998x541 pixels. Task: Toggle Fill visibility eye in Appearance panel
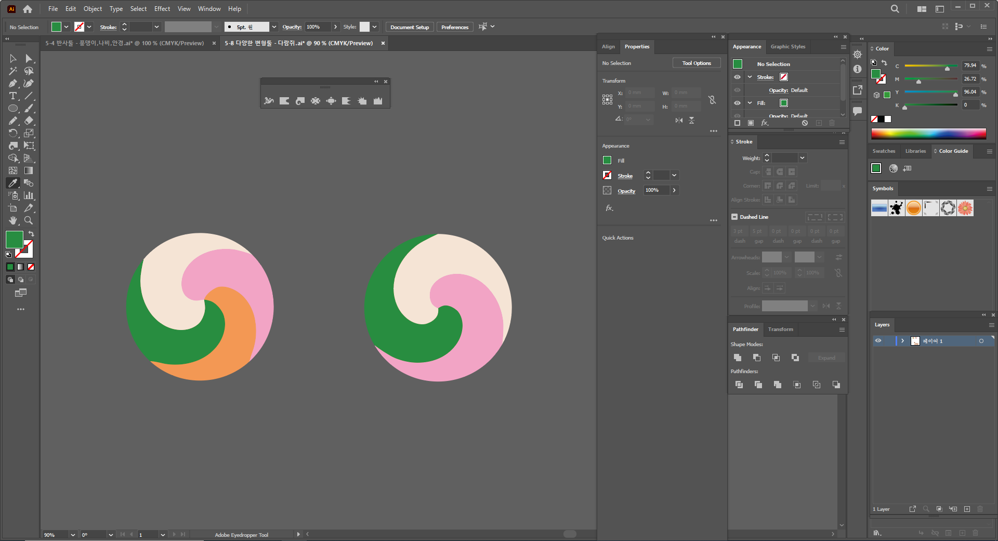(x=737, y=103)
